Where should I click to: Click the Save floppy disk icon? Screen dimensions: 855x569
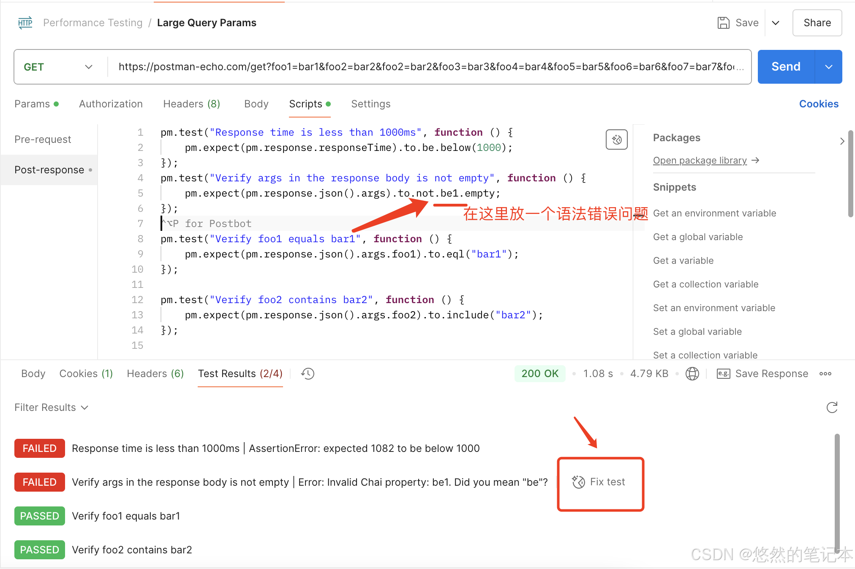click(x=723, y=23)
